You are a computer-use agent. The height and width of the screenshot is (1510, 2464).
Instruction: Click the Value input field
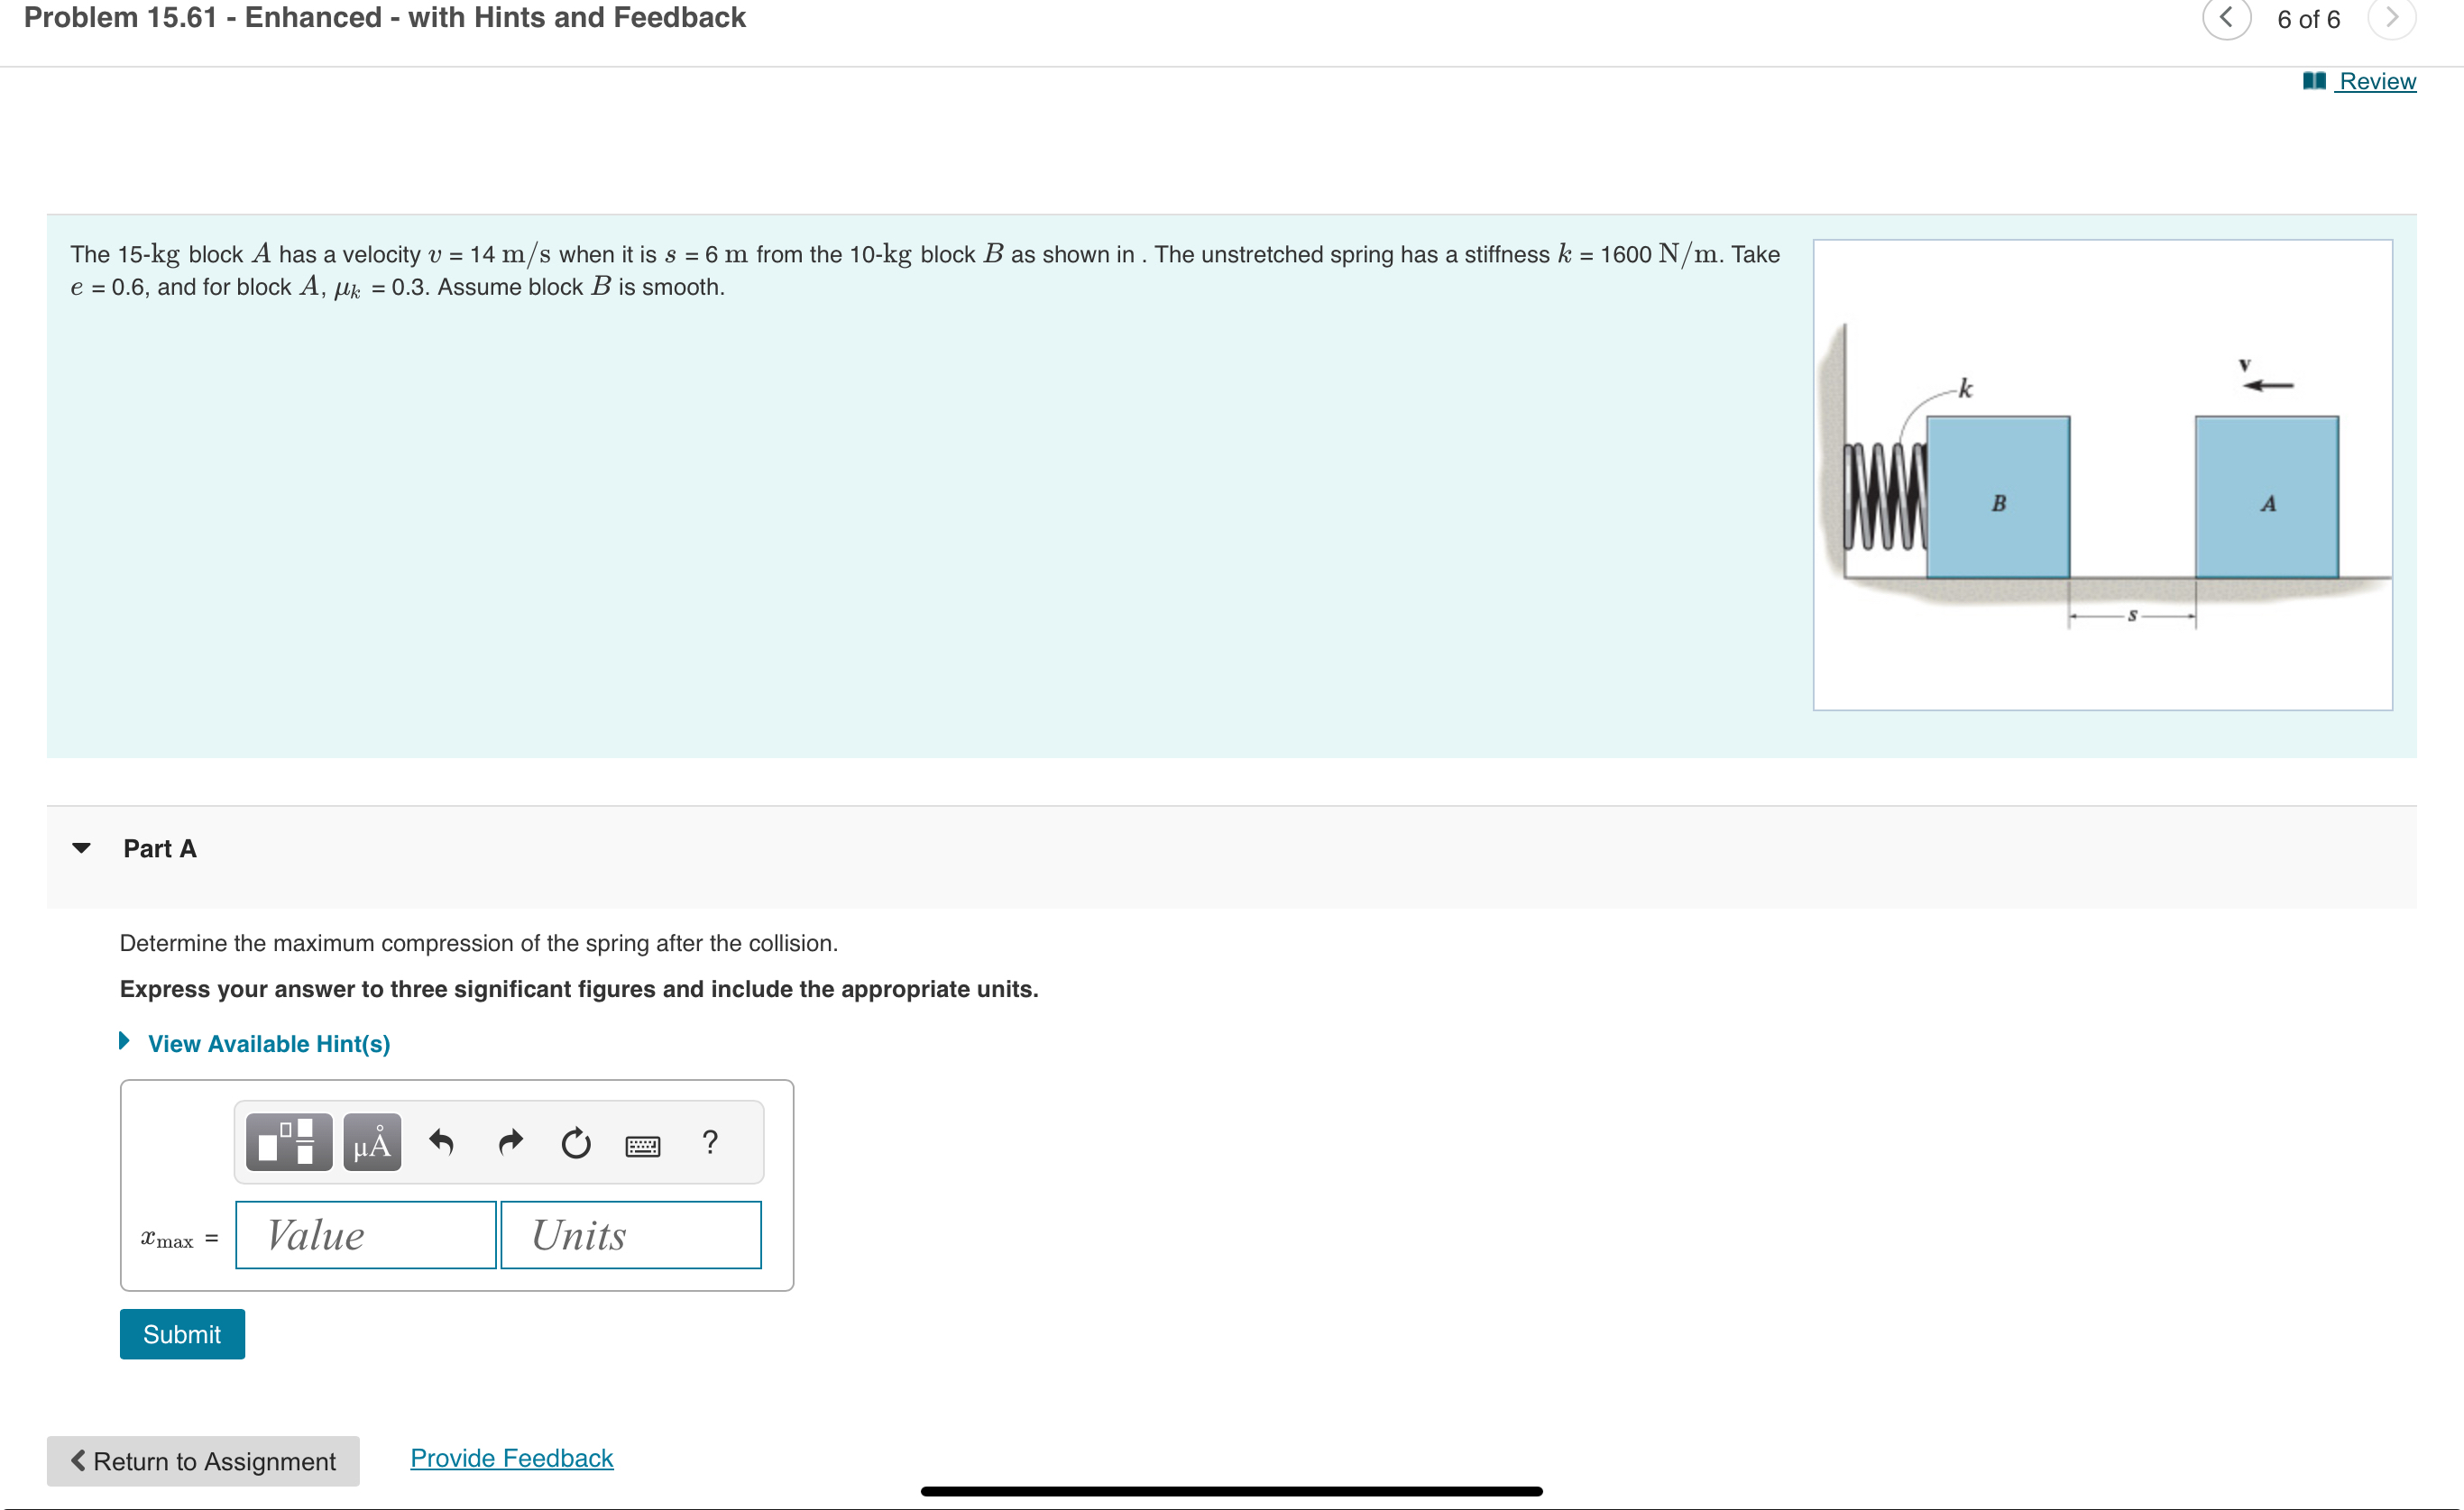point(366,1235)
